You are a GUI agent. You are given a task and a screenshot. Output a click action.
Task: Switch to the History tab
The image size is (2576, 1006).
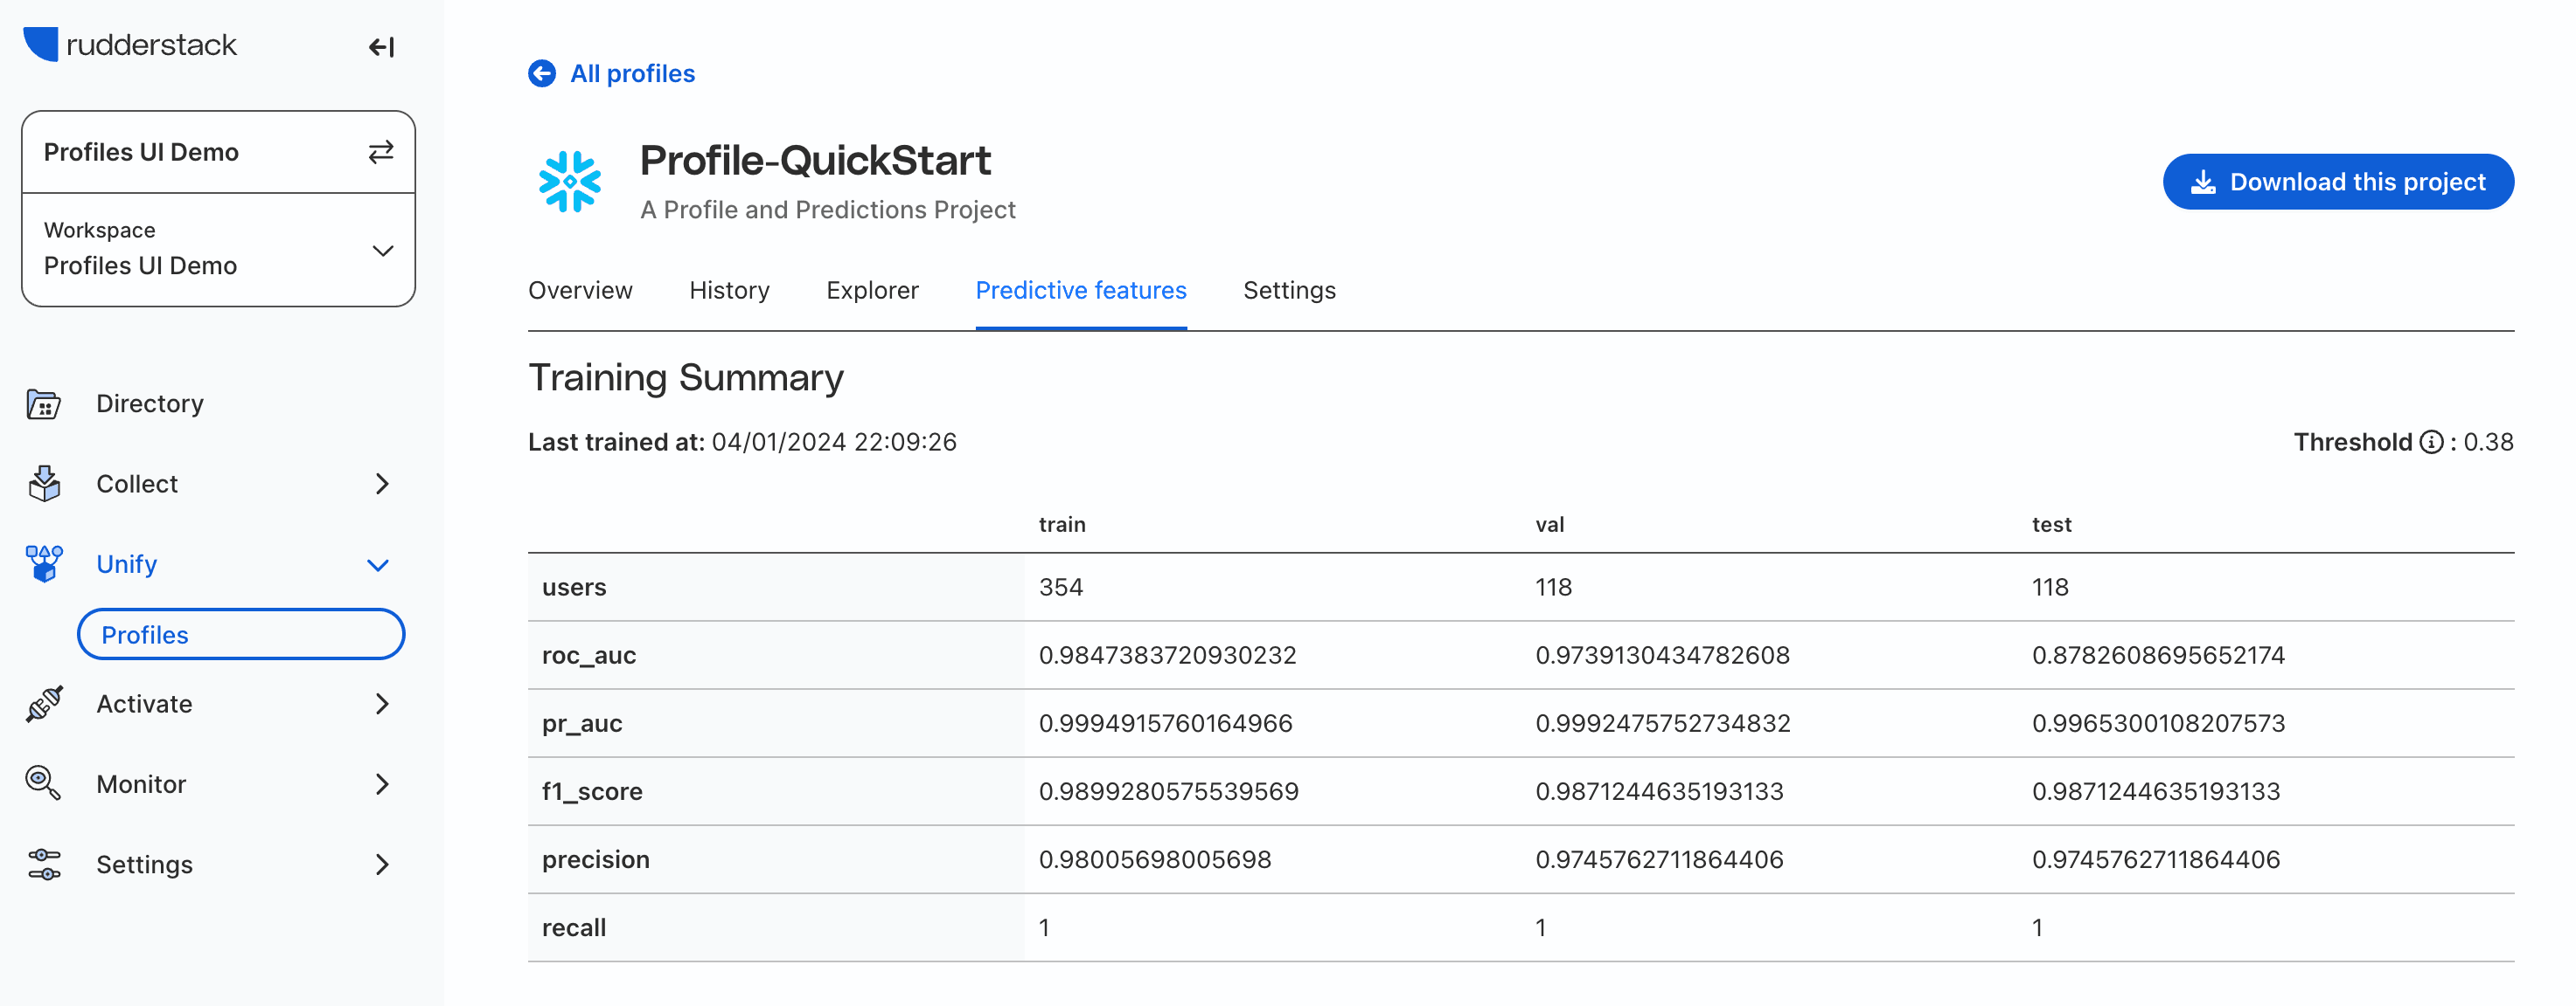click(729, 291)
